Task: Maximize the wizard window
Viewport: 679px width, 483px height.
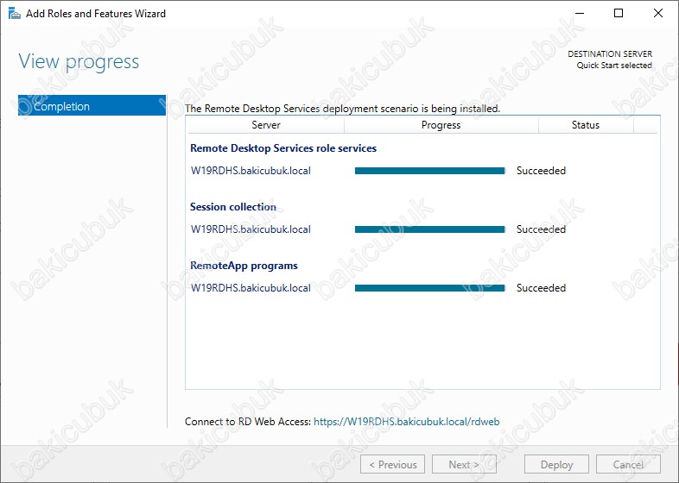Action: pos(619,14)
